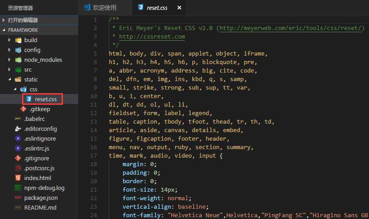Open reset.css in the file tree
The height and width of the screenshot is (219, 369).
click(46, 99)
